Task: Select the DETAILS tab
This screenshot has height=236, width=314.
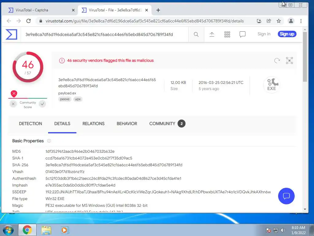Action: coord(62,124)
